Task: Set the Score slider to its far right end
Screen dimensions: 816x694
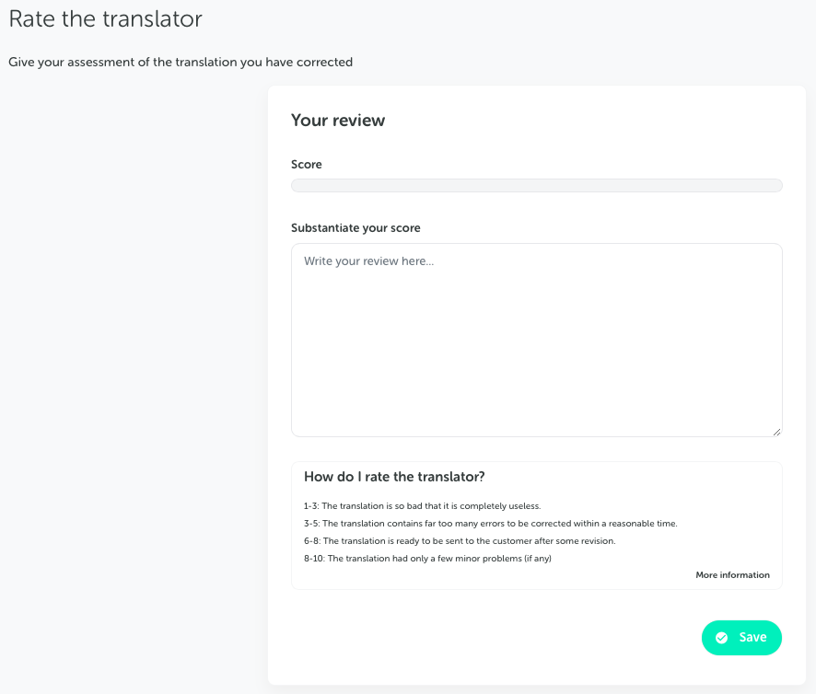Action: (779, 186)
